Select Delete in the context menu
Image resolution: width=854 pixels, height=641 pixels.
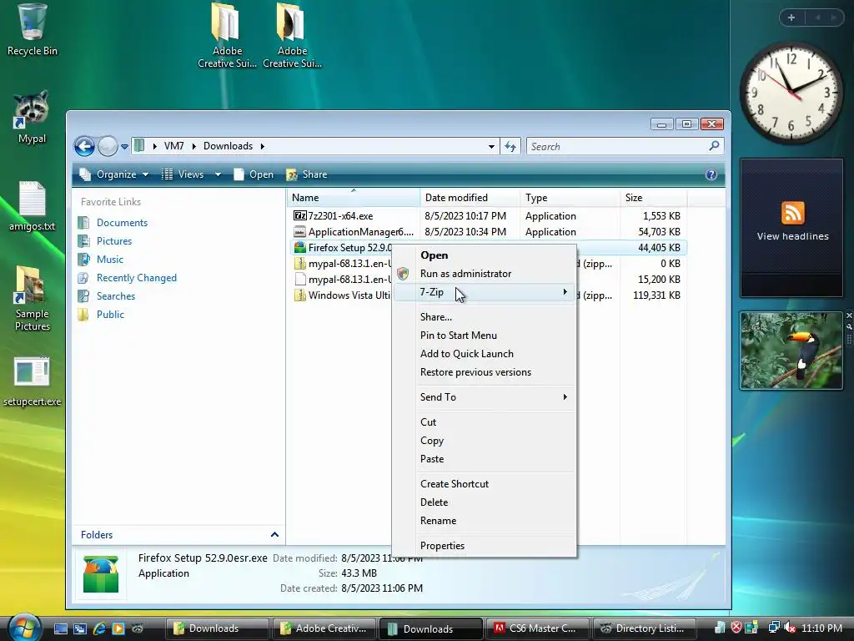coord(485,502)
